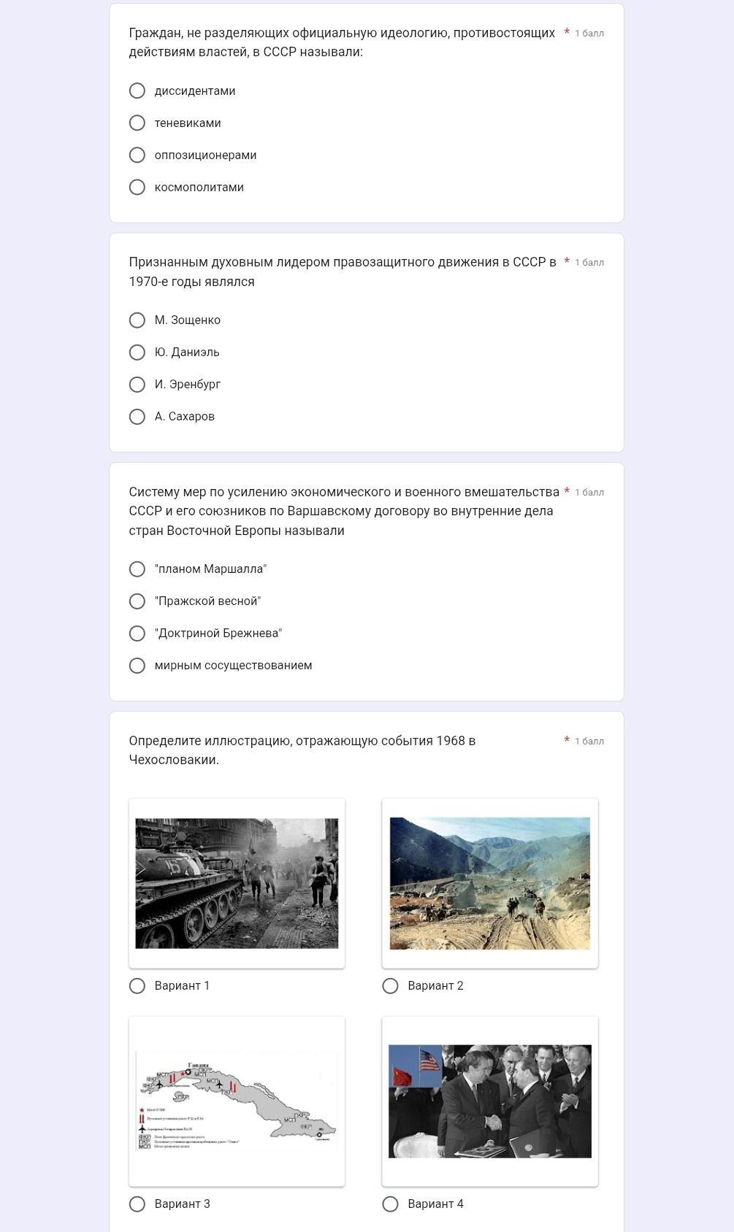Pick the 'Доктриной Брежнева' answer
This screenshot has width=734, height=1232.
coord(137,634)
